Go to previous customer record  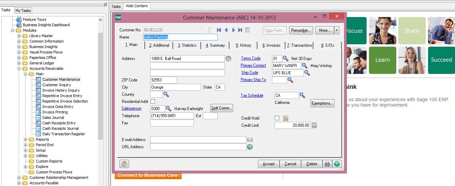point(226,30)
